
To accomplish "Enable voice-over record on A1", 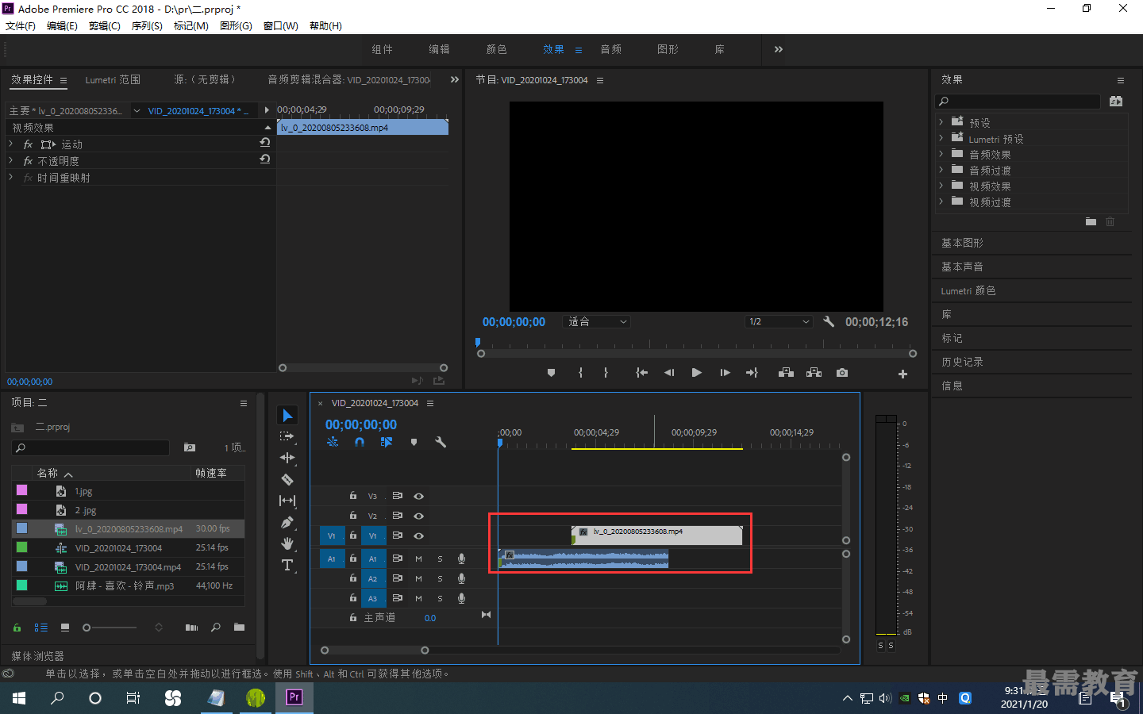I will pos(461,559).
